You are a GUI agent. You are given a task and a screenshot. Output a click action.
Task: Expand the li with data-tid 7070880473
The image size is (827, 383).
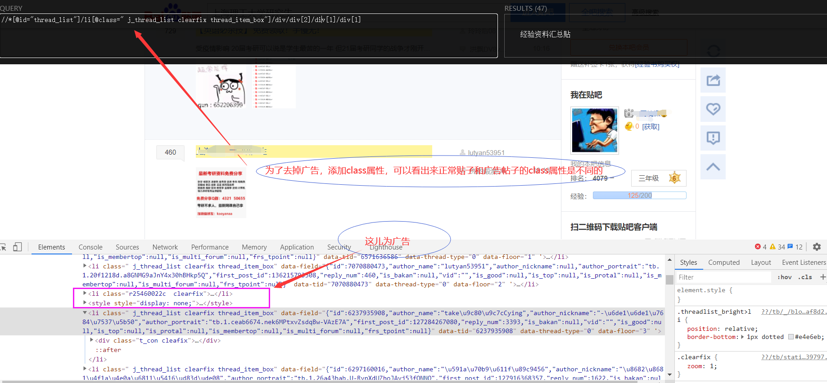(85, 266)
